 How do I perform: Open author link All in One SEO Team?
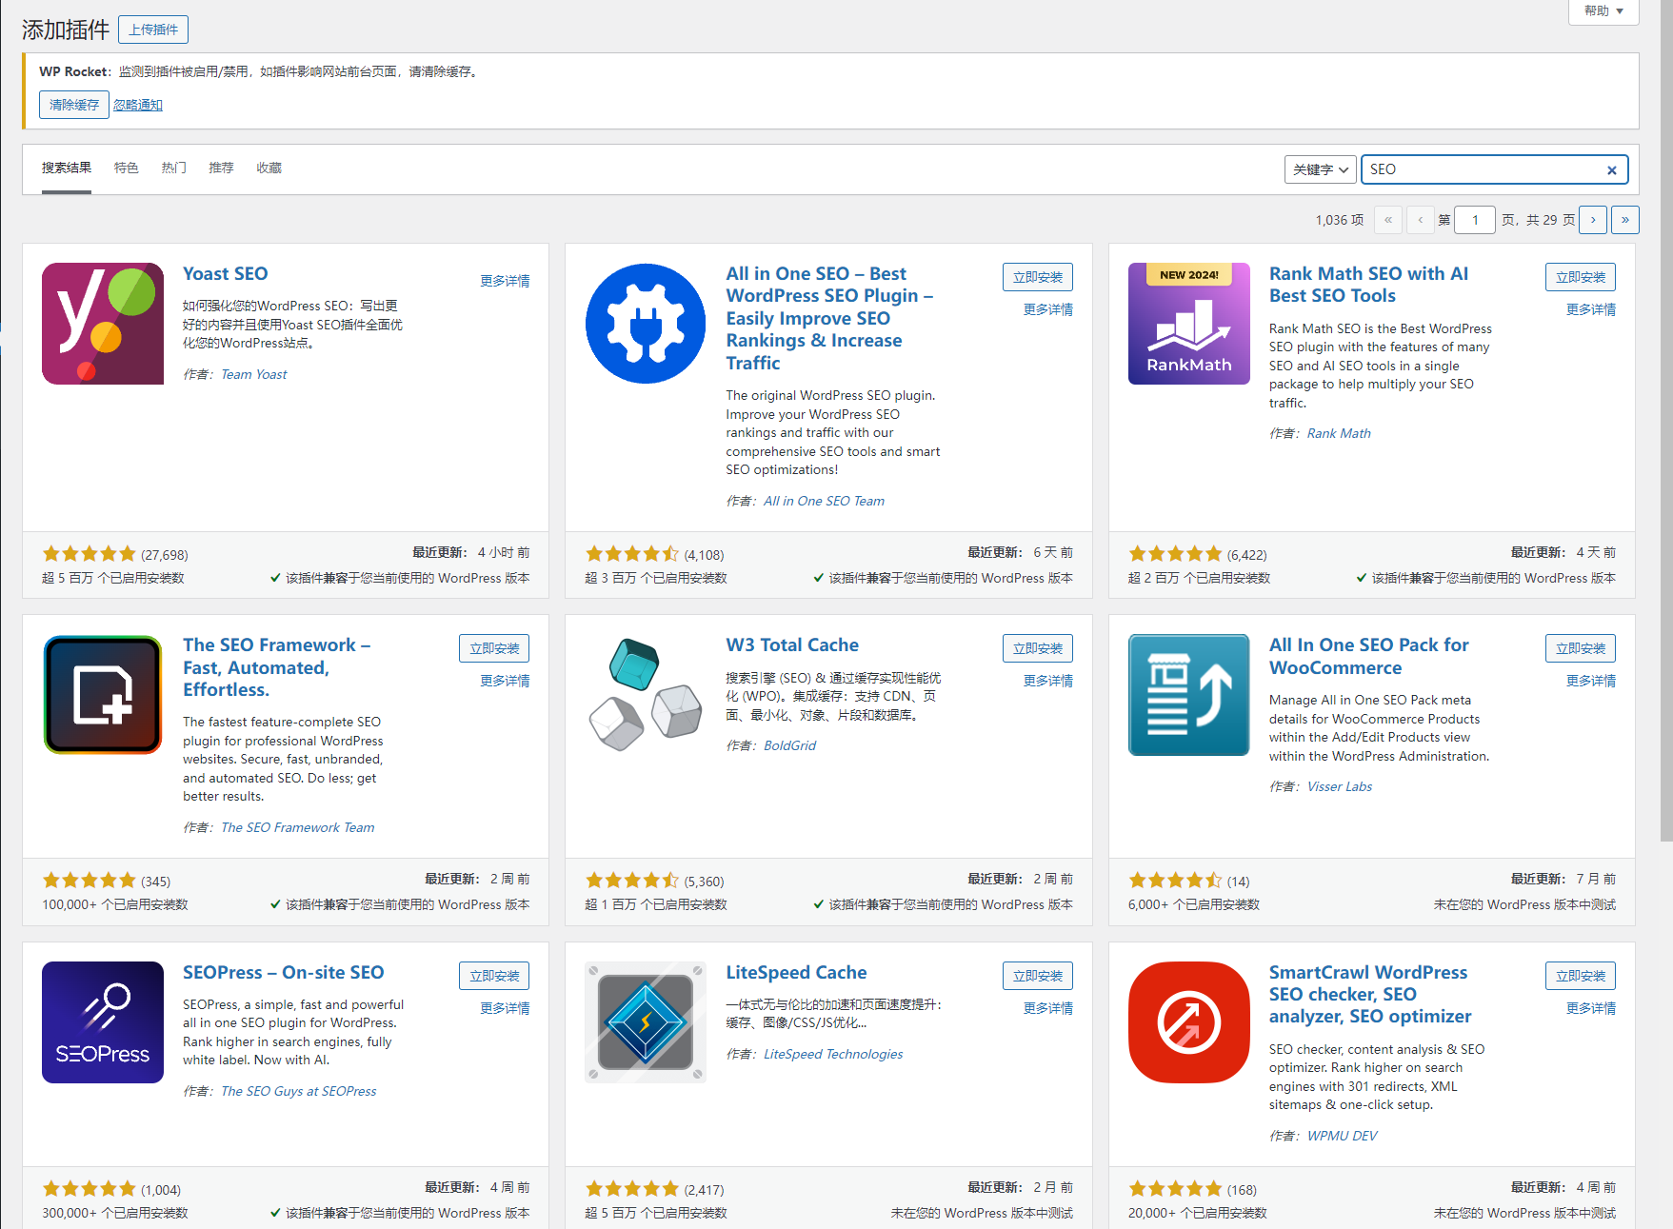[x=824, y=502]
